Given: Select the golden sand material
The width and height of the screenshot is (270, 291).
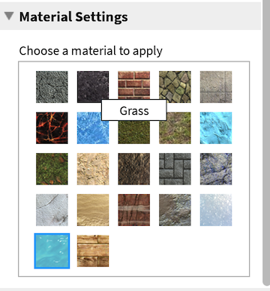Looking at the screenshot, I should pos(93,210).
